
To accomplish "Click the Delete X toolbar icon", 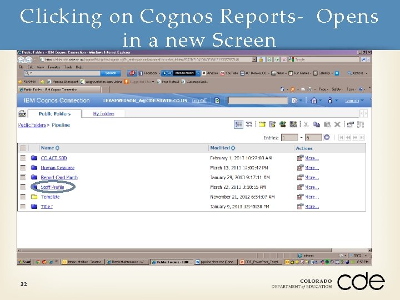I will [337, 124].
